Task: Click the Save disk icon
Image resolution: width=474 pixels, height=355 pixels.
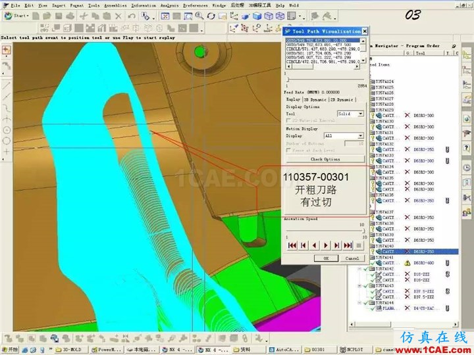Action: pos(59,16)
